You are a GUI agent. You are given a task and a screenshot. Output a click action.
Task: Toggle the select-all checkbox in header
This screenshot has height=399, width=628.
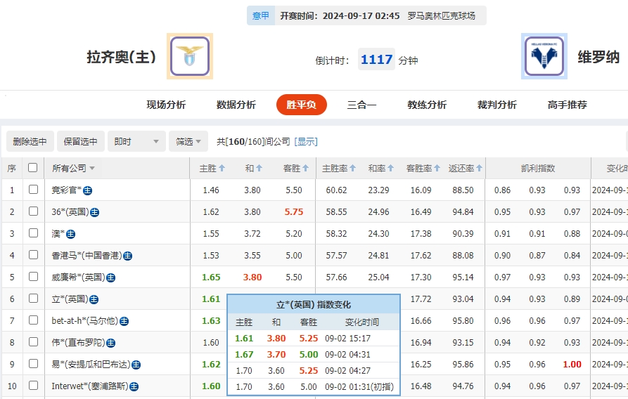(32, 168)
